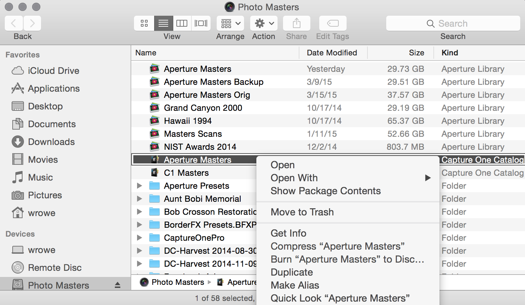Click the Edit Tags toolbar button
The image size is (525, 305).
tap(333, 23)
